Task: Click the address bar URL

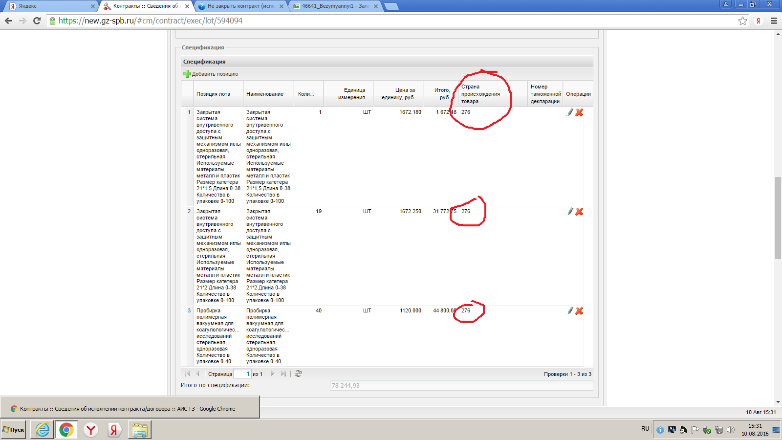Action: pyautogui.click(x=151, y=21)
